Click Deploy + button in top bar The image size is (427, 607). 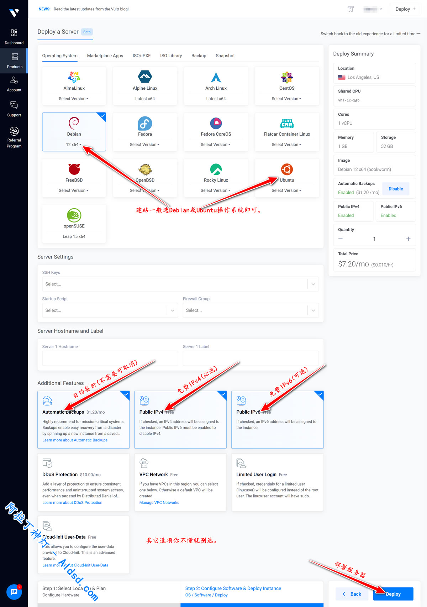tap(406, 9)
